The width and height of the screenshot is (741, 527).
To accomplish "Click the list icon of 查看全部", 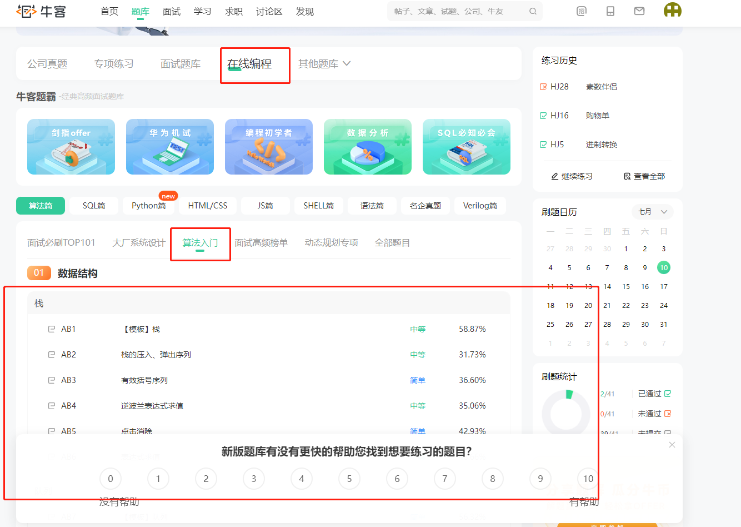I will (x=627, y=176).
